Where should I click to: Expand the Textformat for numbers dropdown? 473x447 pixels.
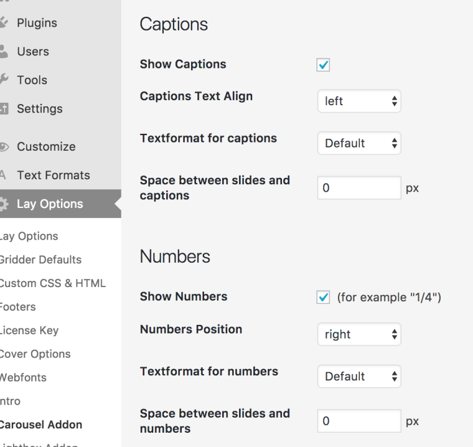pyautogui.click(x=359, y=376)
